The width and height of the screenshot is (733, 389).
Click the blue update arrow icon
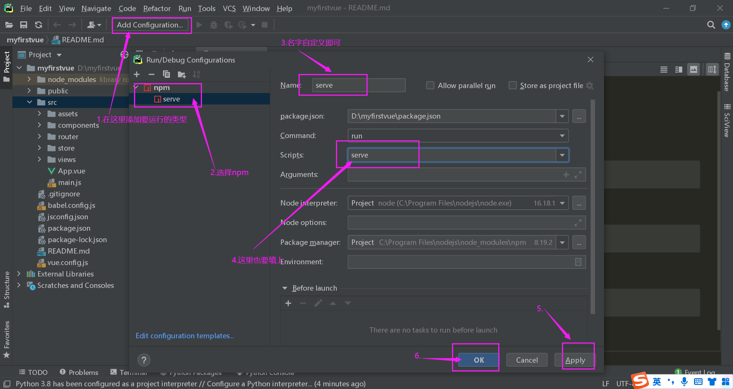click(x=726, y=25)
